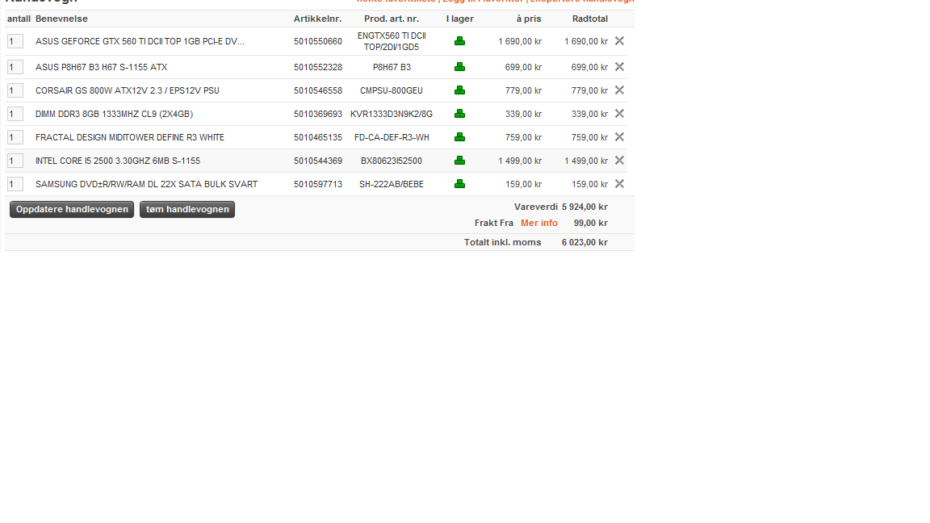Image resolution: width=930 pixels, height=523 pixels.
Task: Select article number 5010597713
Action: (318, 184)
